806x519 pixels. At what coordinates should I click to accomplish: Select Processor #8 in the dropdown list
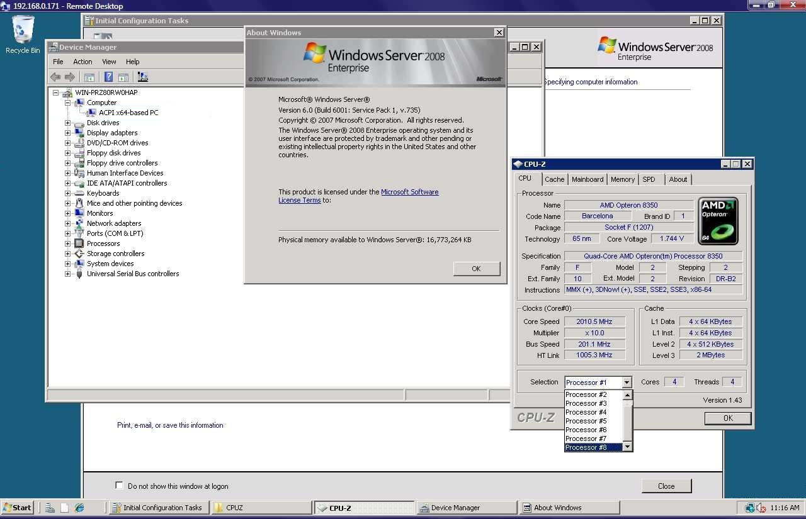[x=593, y=447]
